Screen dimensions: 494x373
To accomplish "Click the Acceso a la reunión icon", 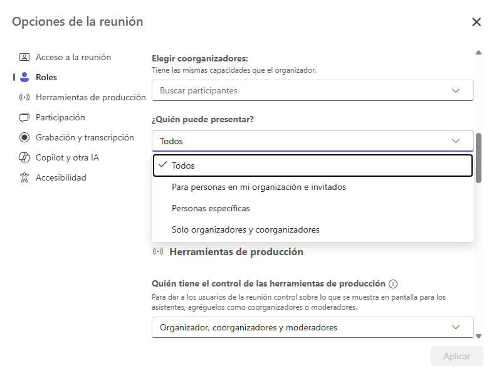I will pyautogui.click(x=24, y=57).
